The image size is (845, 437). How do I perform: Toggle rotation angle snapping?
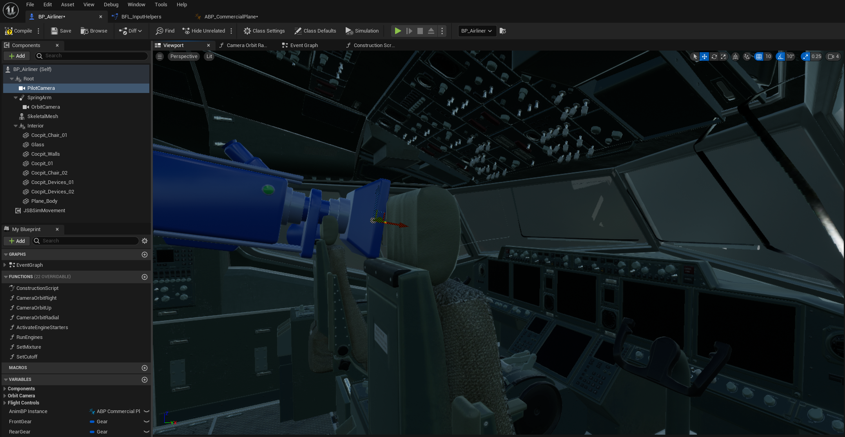(x=781, y=56)
